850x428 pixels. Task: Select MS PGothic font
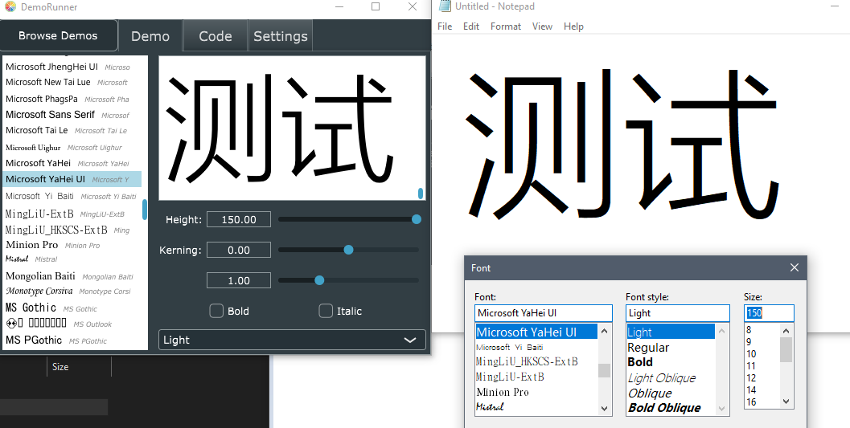tap(74, 340)
